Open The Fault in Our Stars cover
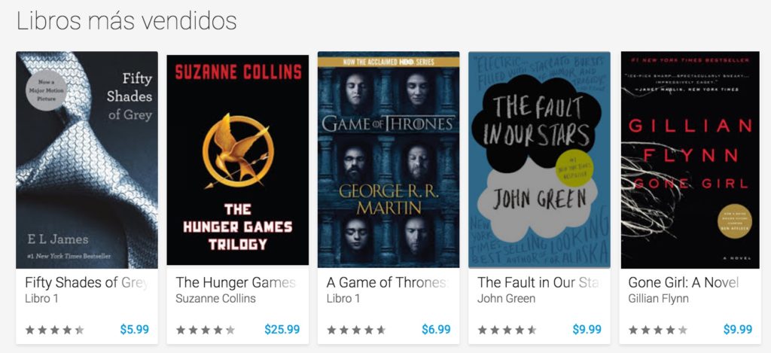The height and width of the screenshot is (353, 771). (x=539, y=160)
